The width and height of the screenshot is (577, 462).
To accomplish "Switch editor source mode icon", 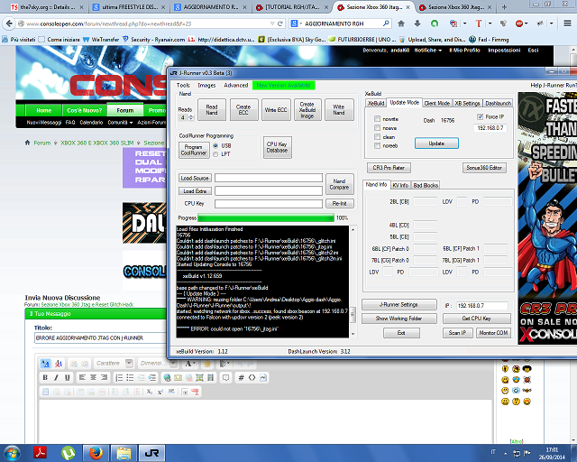I will coord(46,364).
